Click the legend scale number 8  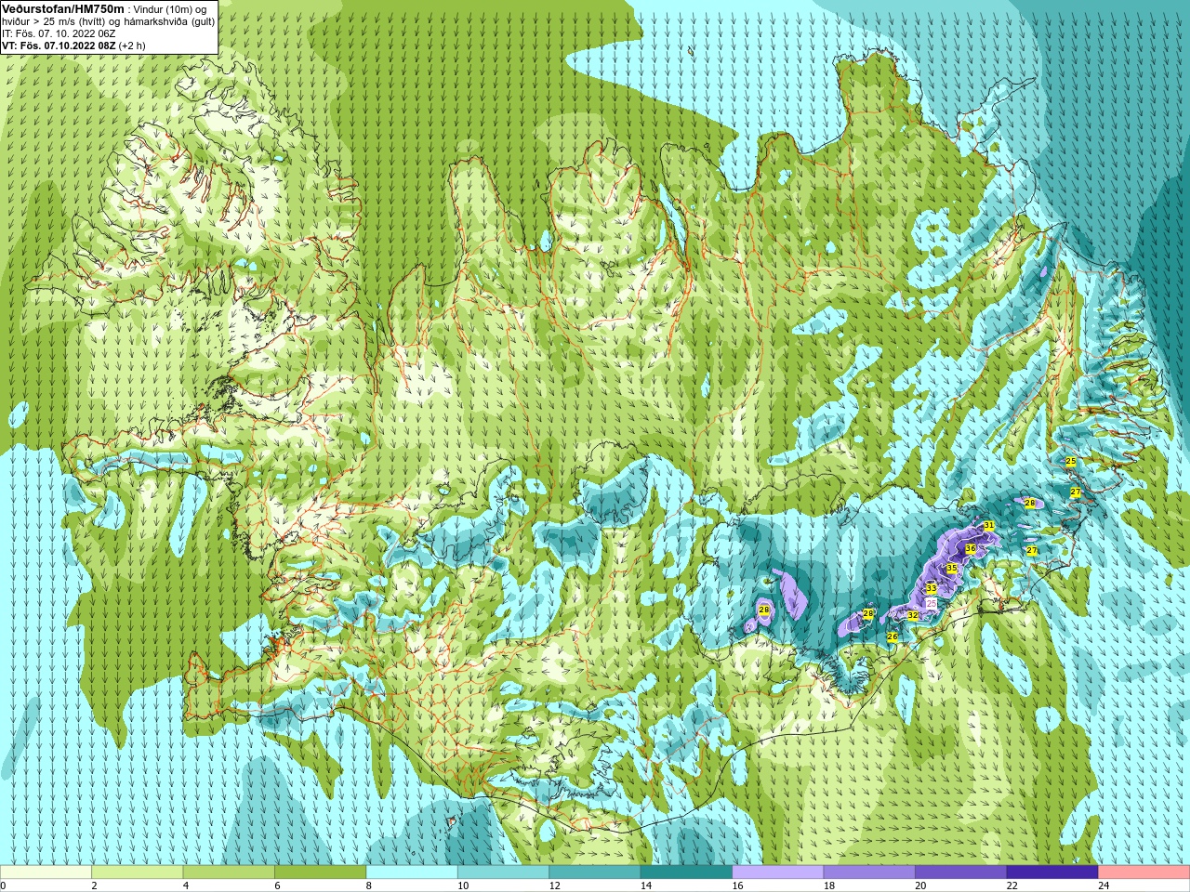369,885
